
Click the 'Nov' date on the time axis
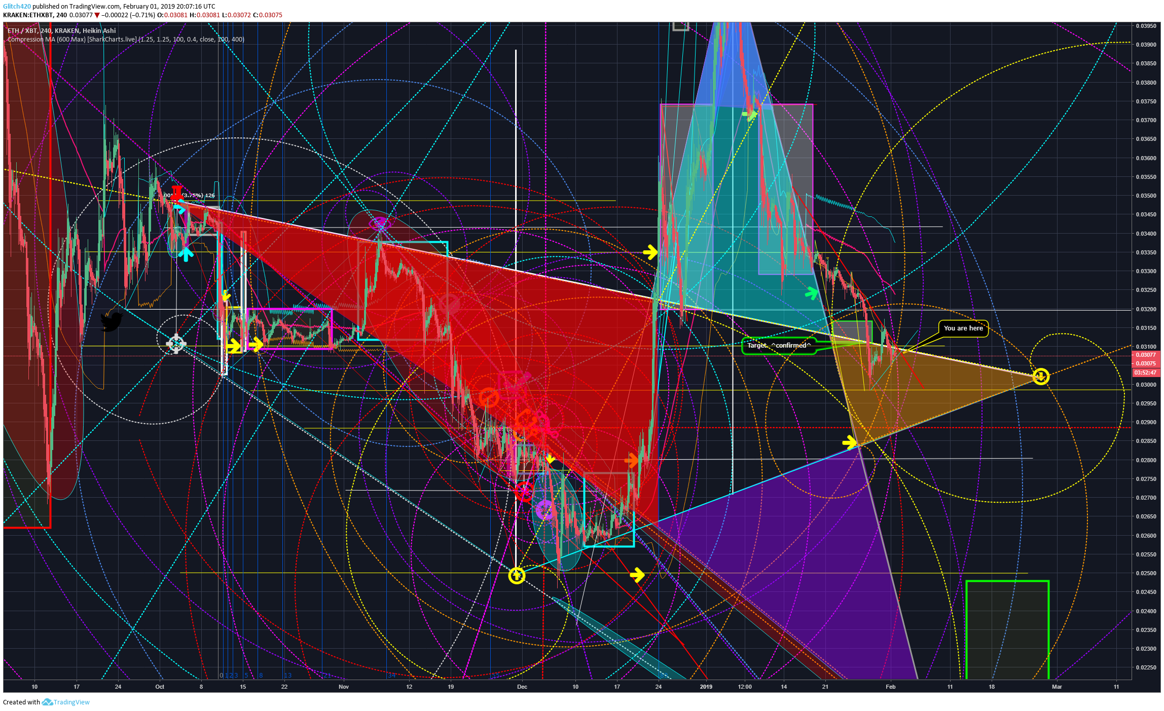[x=344, y=687]
